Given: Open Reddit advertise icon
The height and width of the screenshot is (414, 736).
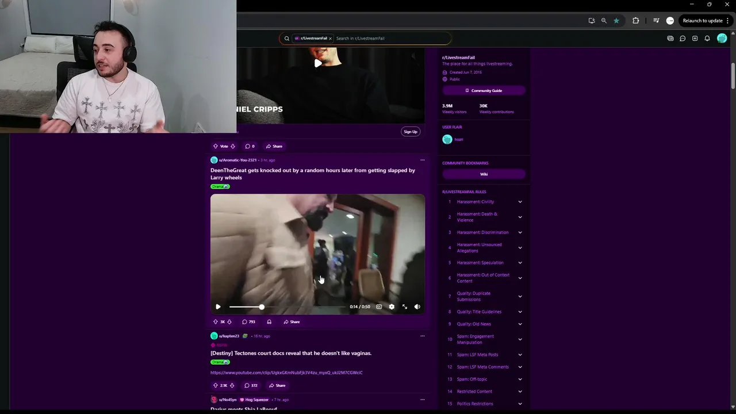Looking at the screenshot, I should click(x=670, y=39).
